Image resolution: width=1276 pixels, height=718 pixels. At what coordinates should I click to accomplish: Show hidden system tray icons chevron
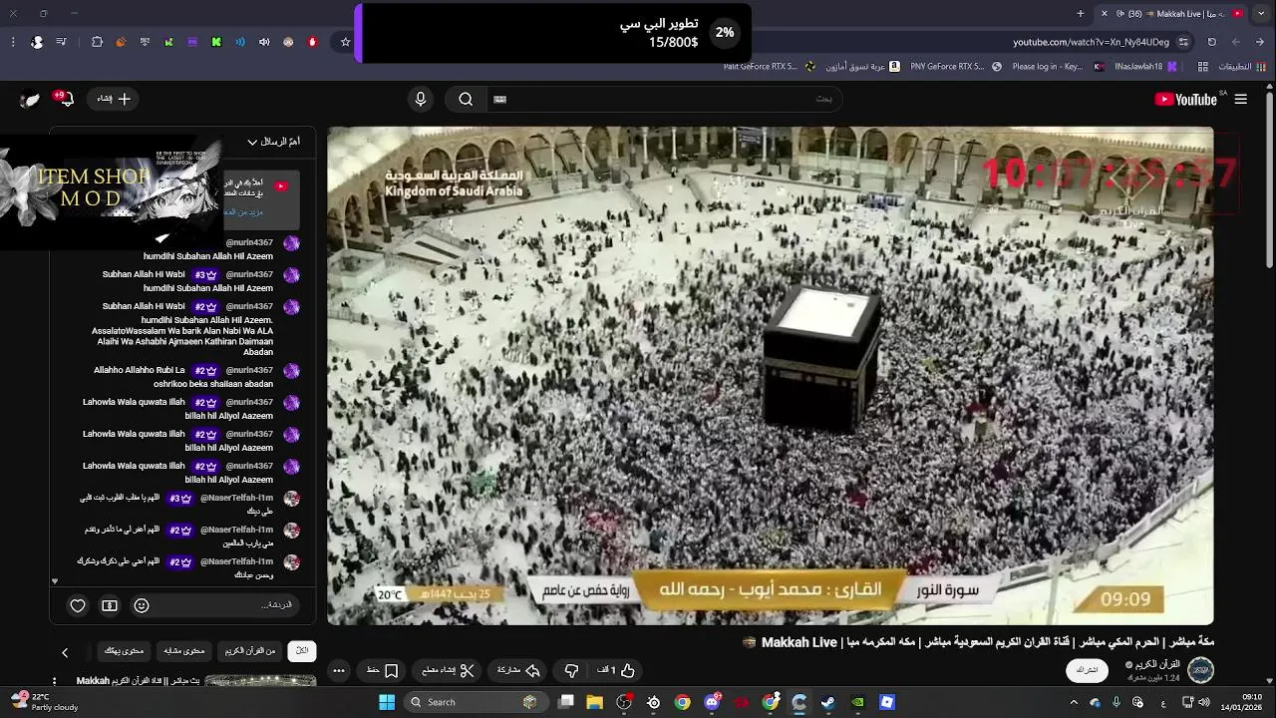(1074, 702)
